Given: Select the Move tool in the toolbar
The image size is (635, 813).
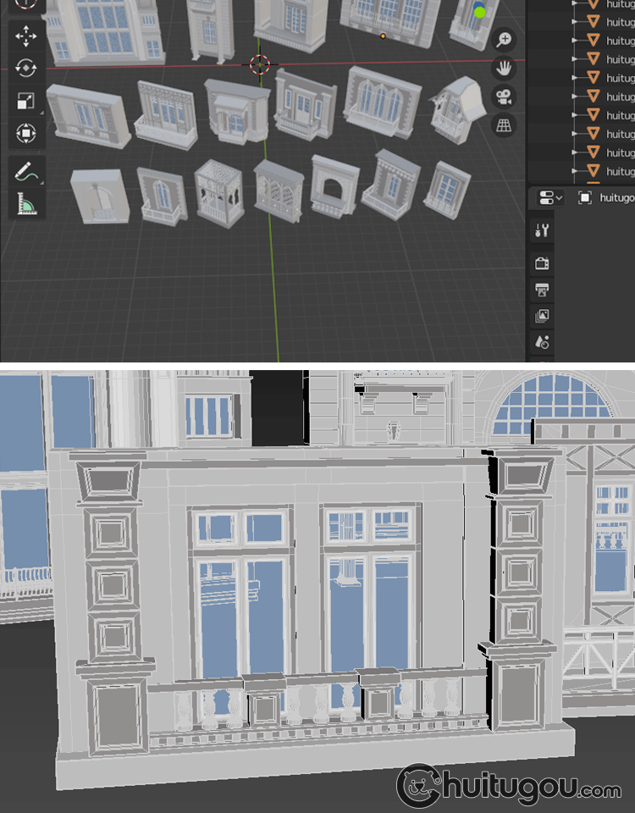Looking at the screenshot, I should [x=25, y=36].
